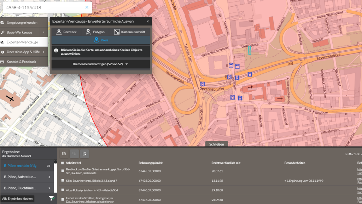This screenshot has height=204, width=362.
Task: Select the Polygon selection tool
Action: click(95, 32)
